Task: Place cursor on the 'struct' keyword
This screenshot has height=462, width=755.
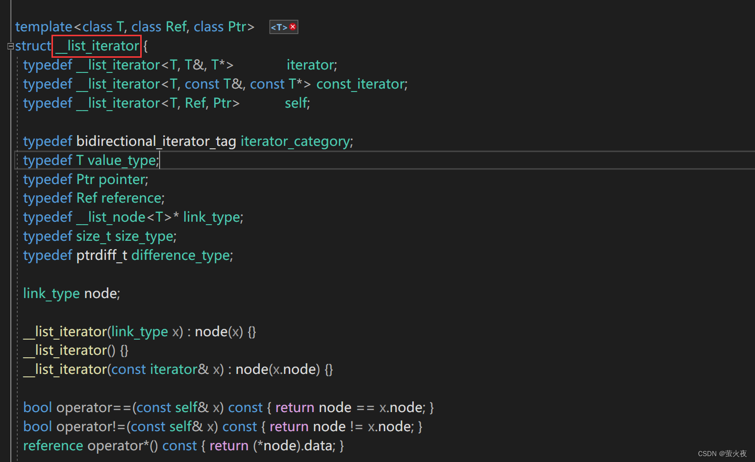Action: tap(33, 46)
